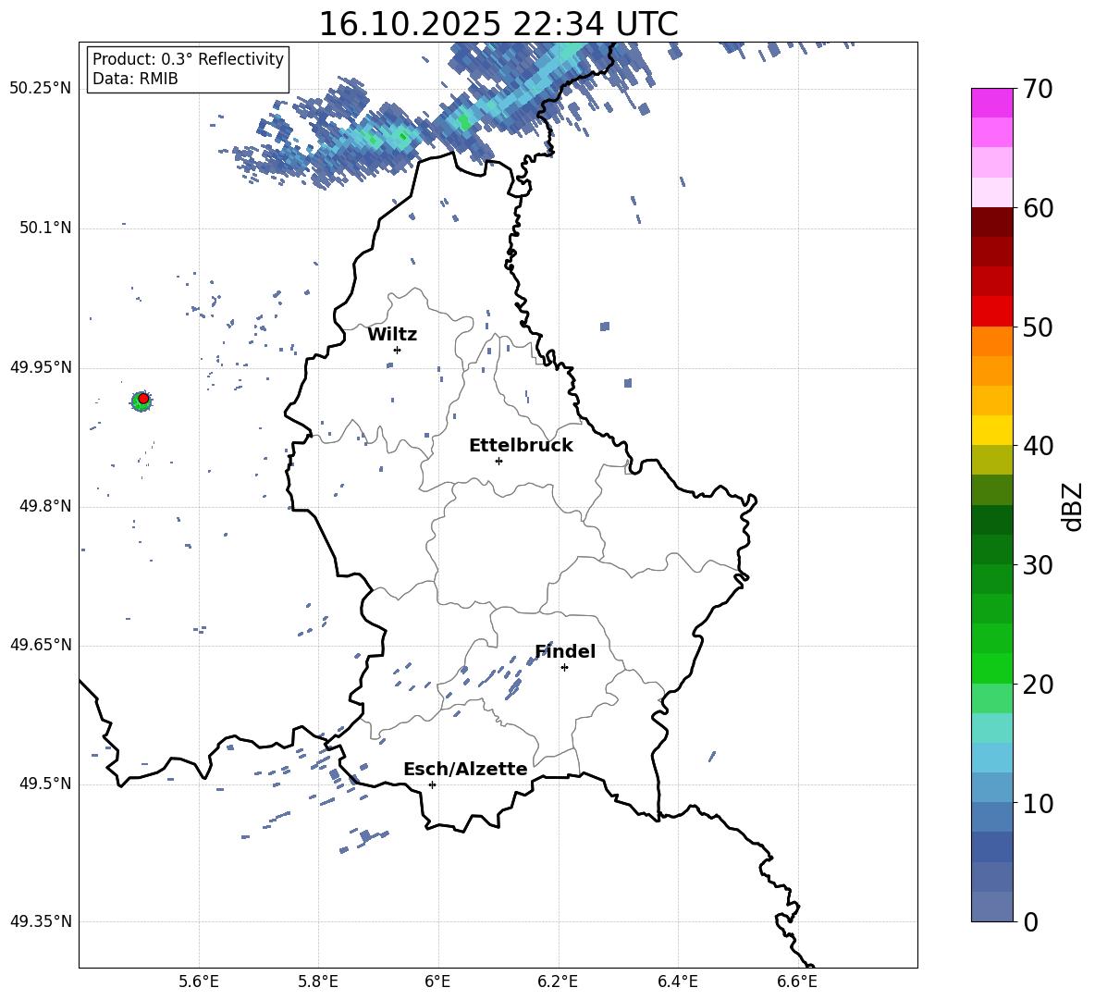The image size is (1095, 1000).
Task: Click the Ettelbruck cross marker
Action: [x=498, y=461]
